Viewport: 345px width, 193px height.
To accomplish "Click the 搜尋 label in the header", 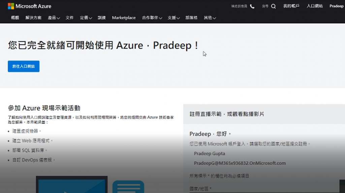I will [x=265, y=6].
